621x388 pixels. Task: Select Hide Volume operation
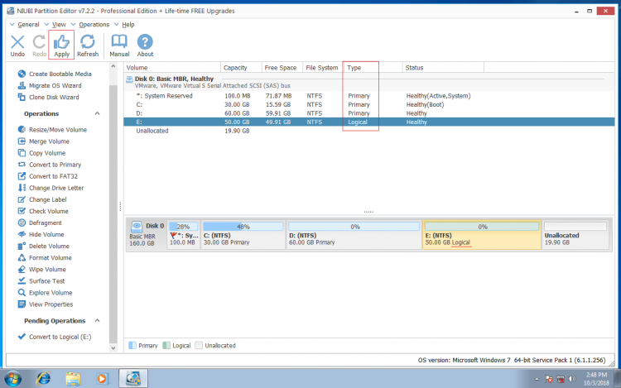pyautogui.click(x=41, y=235)
